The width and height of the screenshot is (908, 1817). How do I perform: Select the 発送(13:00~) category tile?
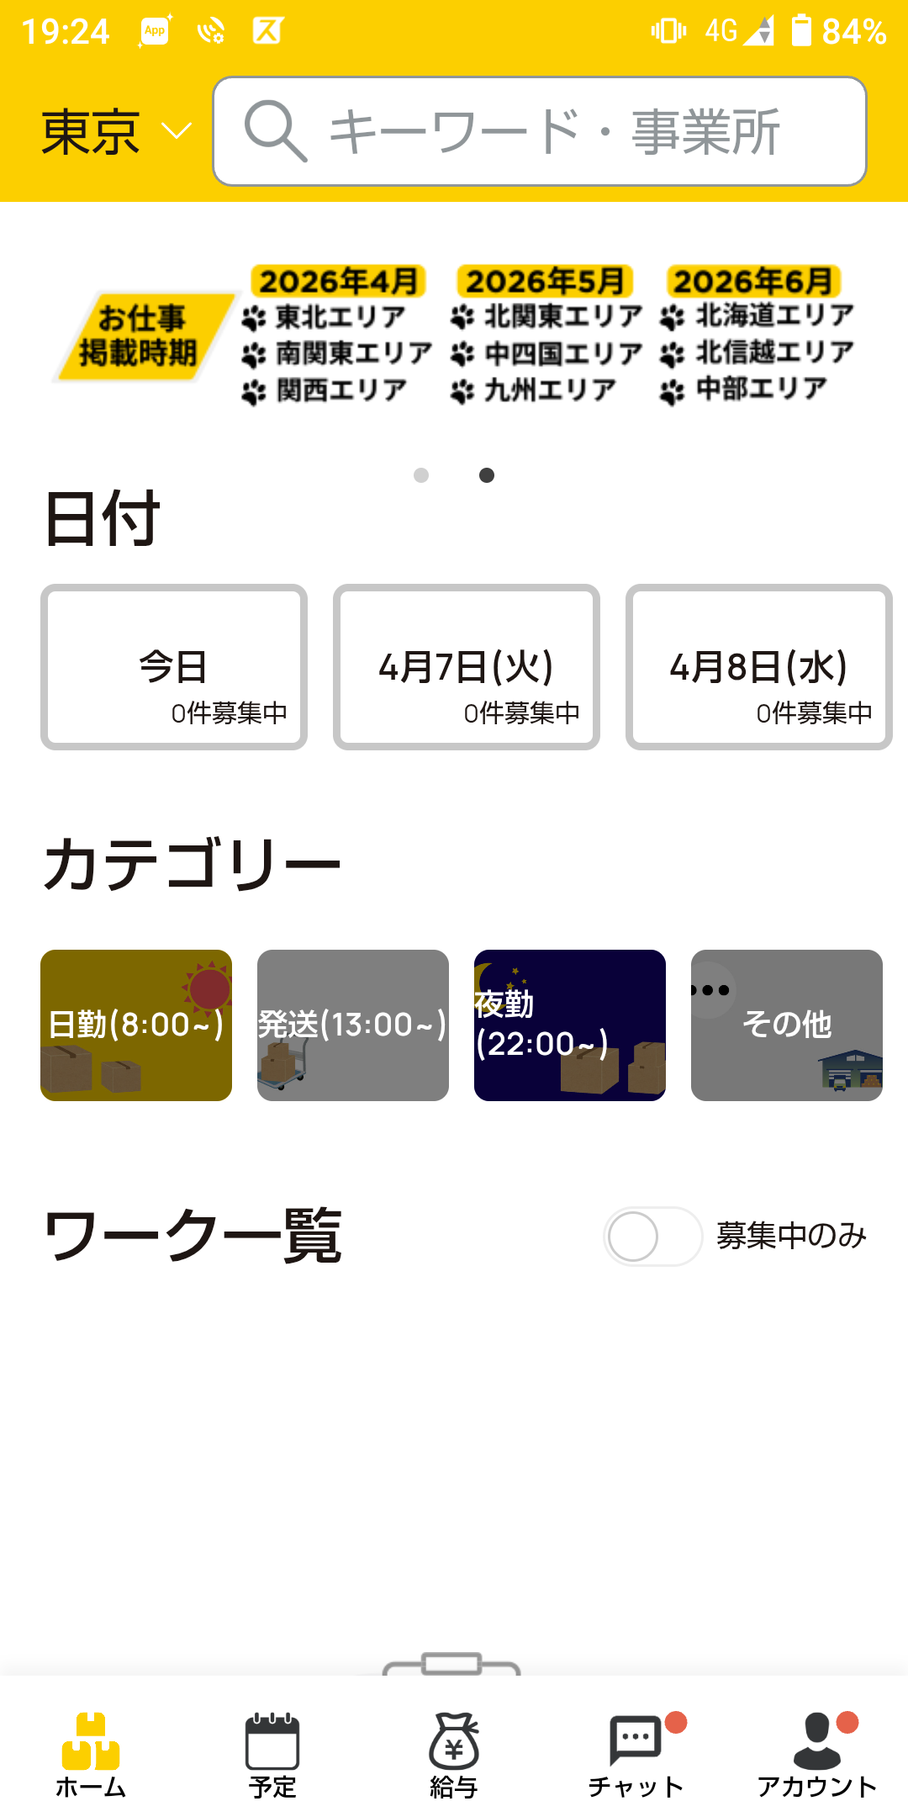click(x=353, y=1025)
